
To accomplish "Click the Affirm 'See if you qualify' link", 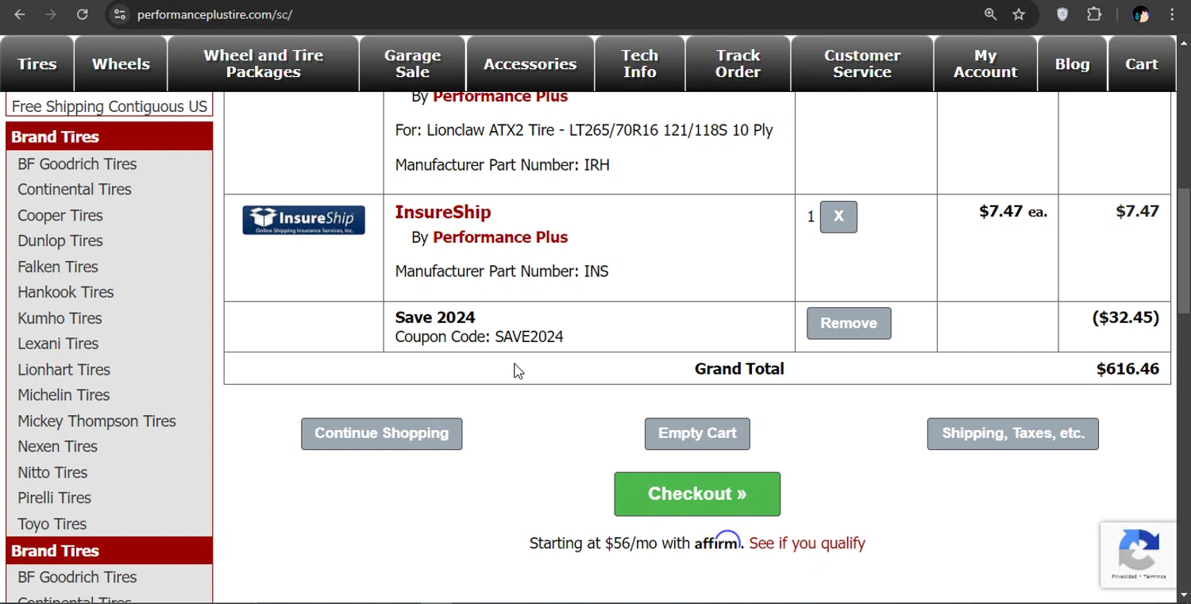I will pyautogui.click(x=807, y=543).
